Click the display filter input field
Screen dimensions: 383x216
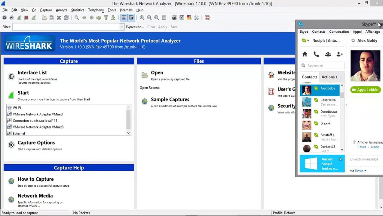[66, 27]
